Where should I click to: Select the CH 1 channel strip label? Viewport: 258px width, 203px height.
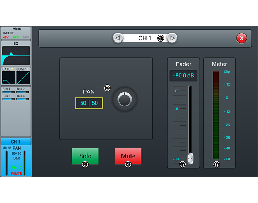(16, 142)
